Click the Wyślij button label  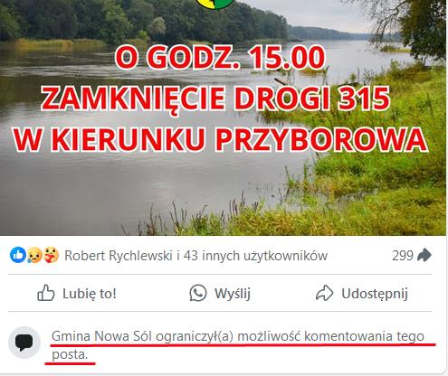(x=233, y=293)
